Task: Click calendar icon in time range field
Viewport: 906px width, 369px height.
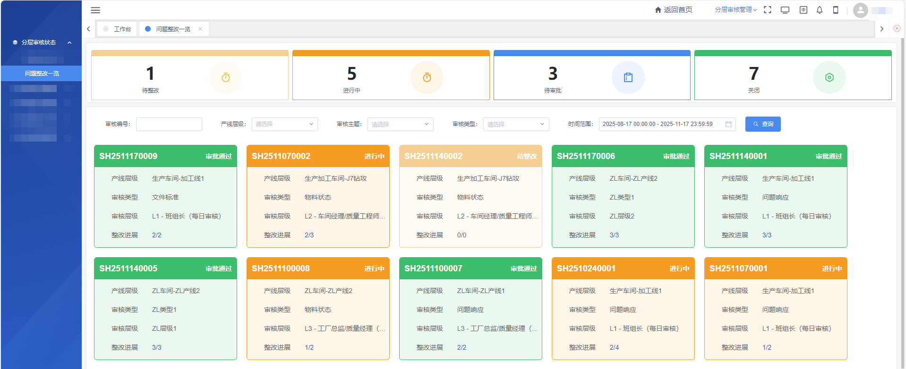Action: click(728, 124)
